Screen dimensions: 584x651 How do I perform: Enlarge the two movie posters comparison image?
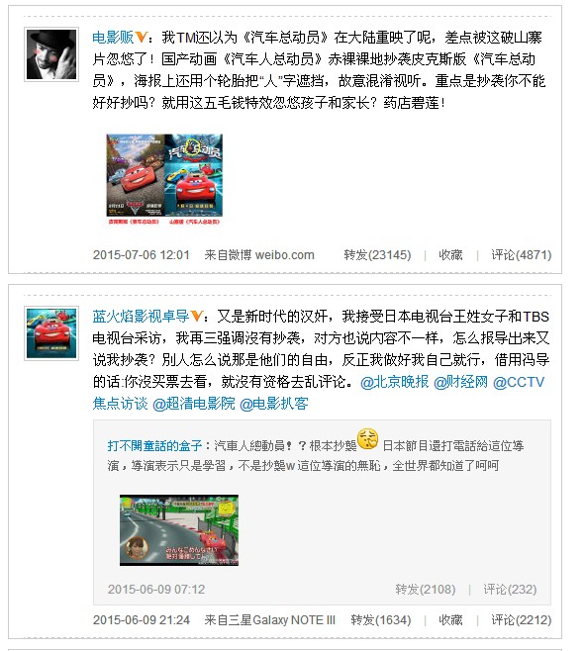[x=164, y=179]
